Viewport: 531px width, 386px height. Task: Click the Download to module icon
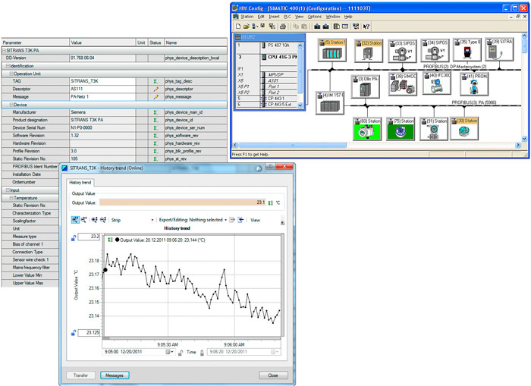click(317, 26)
